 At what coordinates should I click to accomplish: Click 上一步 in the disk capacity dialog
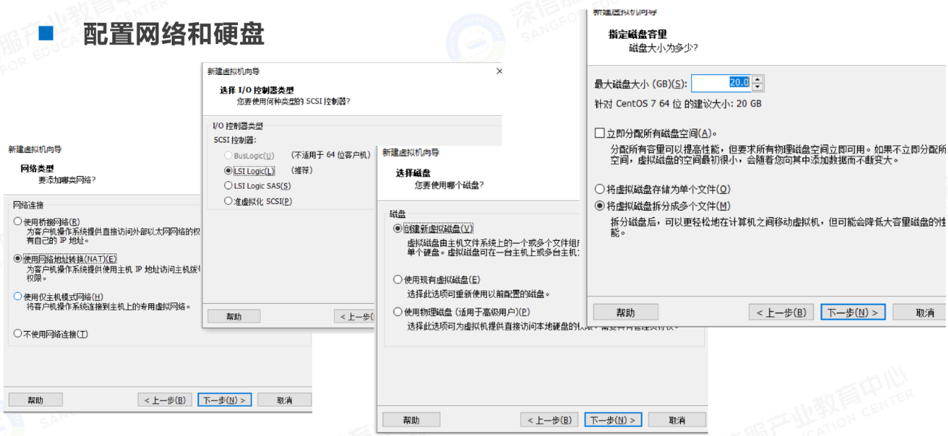coord(781,313)
